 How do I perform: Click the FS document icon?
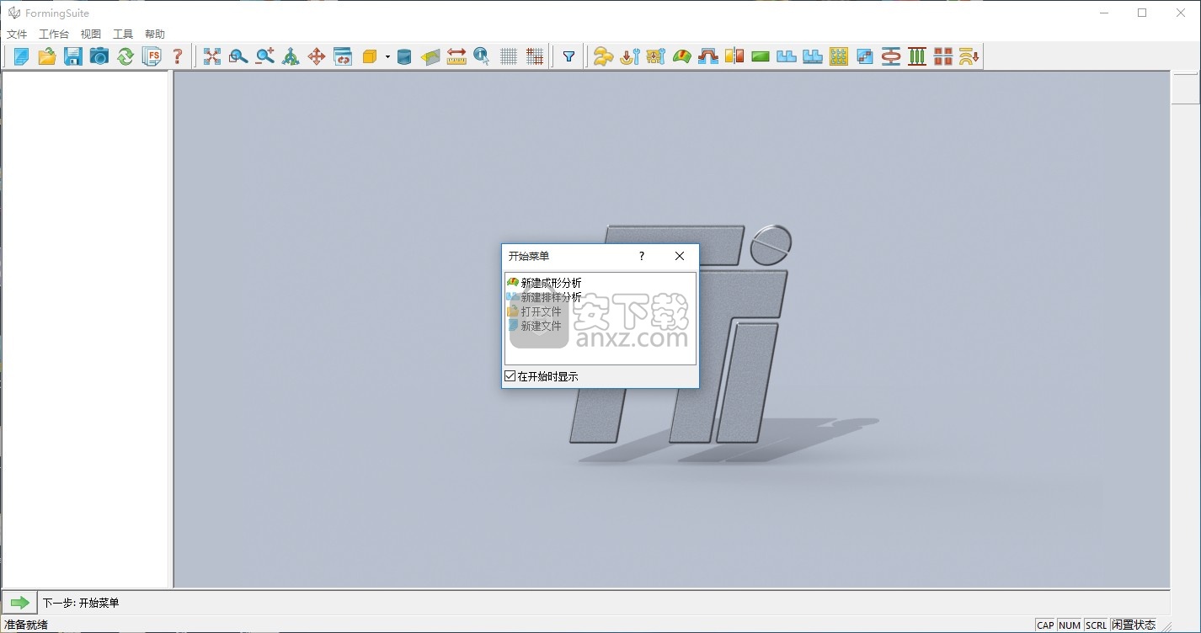[x=152, y=56]
